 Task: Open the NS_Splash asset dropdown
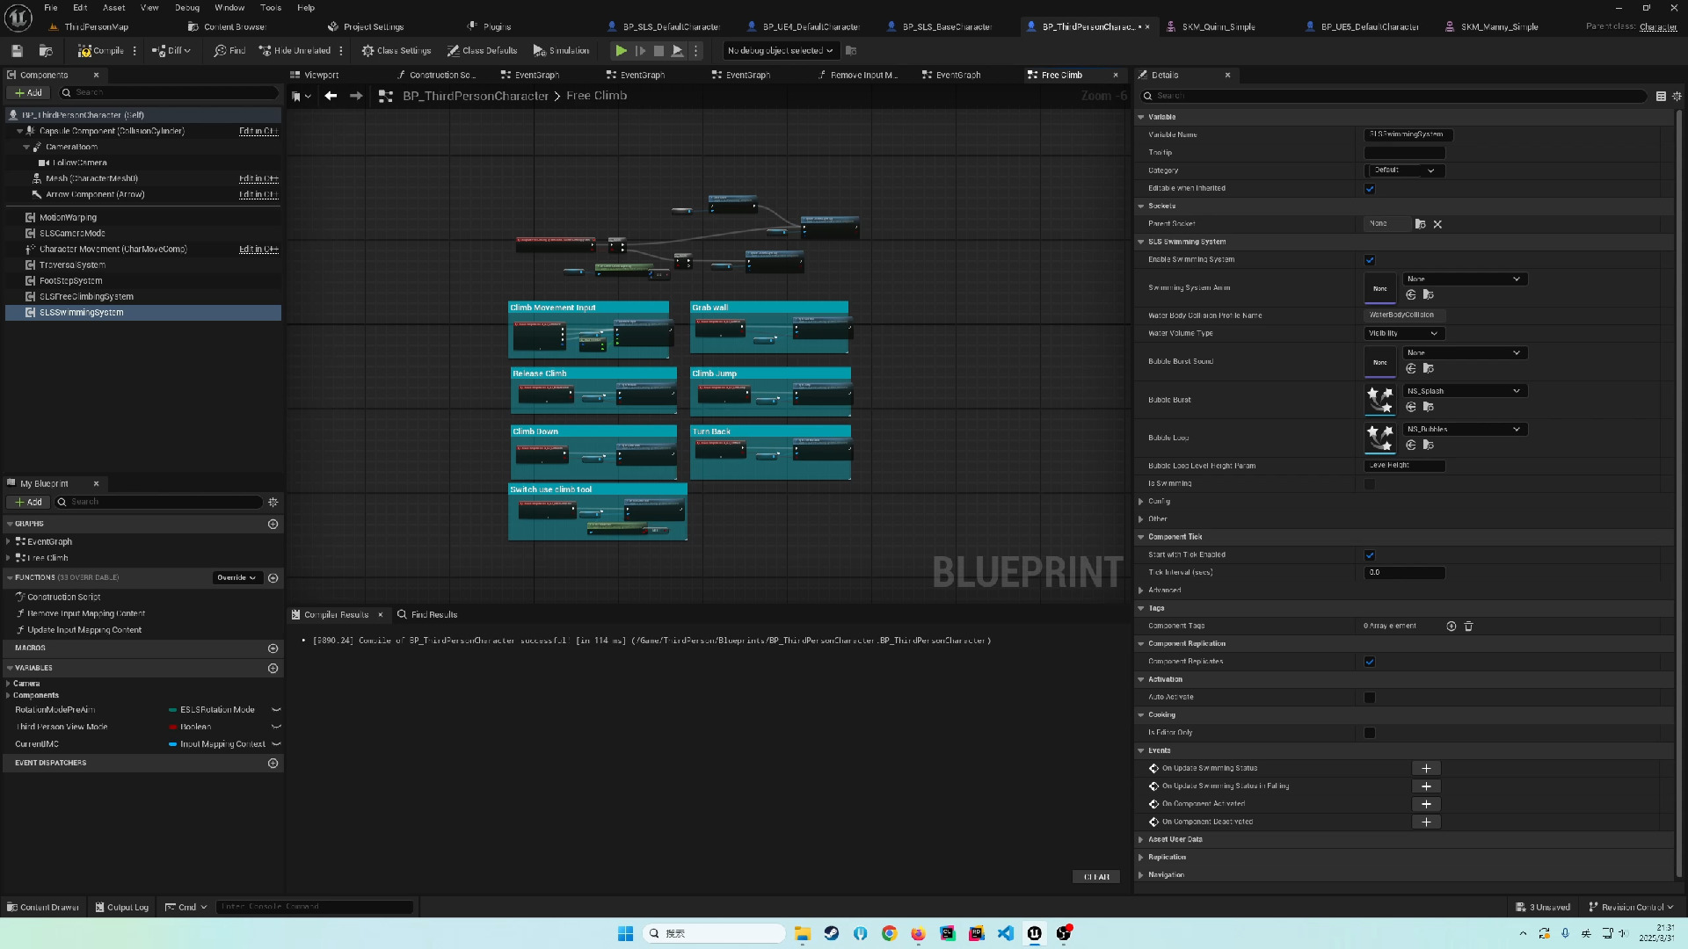click(x=1465, y=391)
